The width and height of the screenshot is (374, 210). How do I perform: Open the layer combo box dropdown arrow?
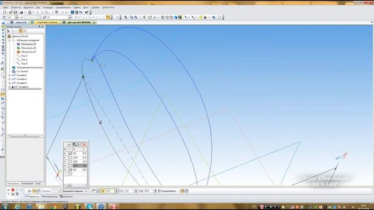point(70,17)
